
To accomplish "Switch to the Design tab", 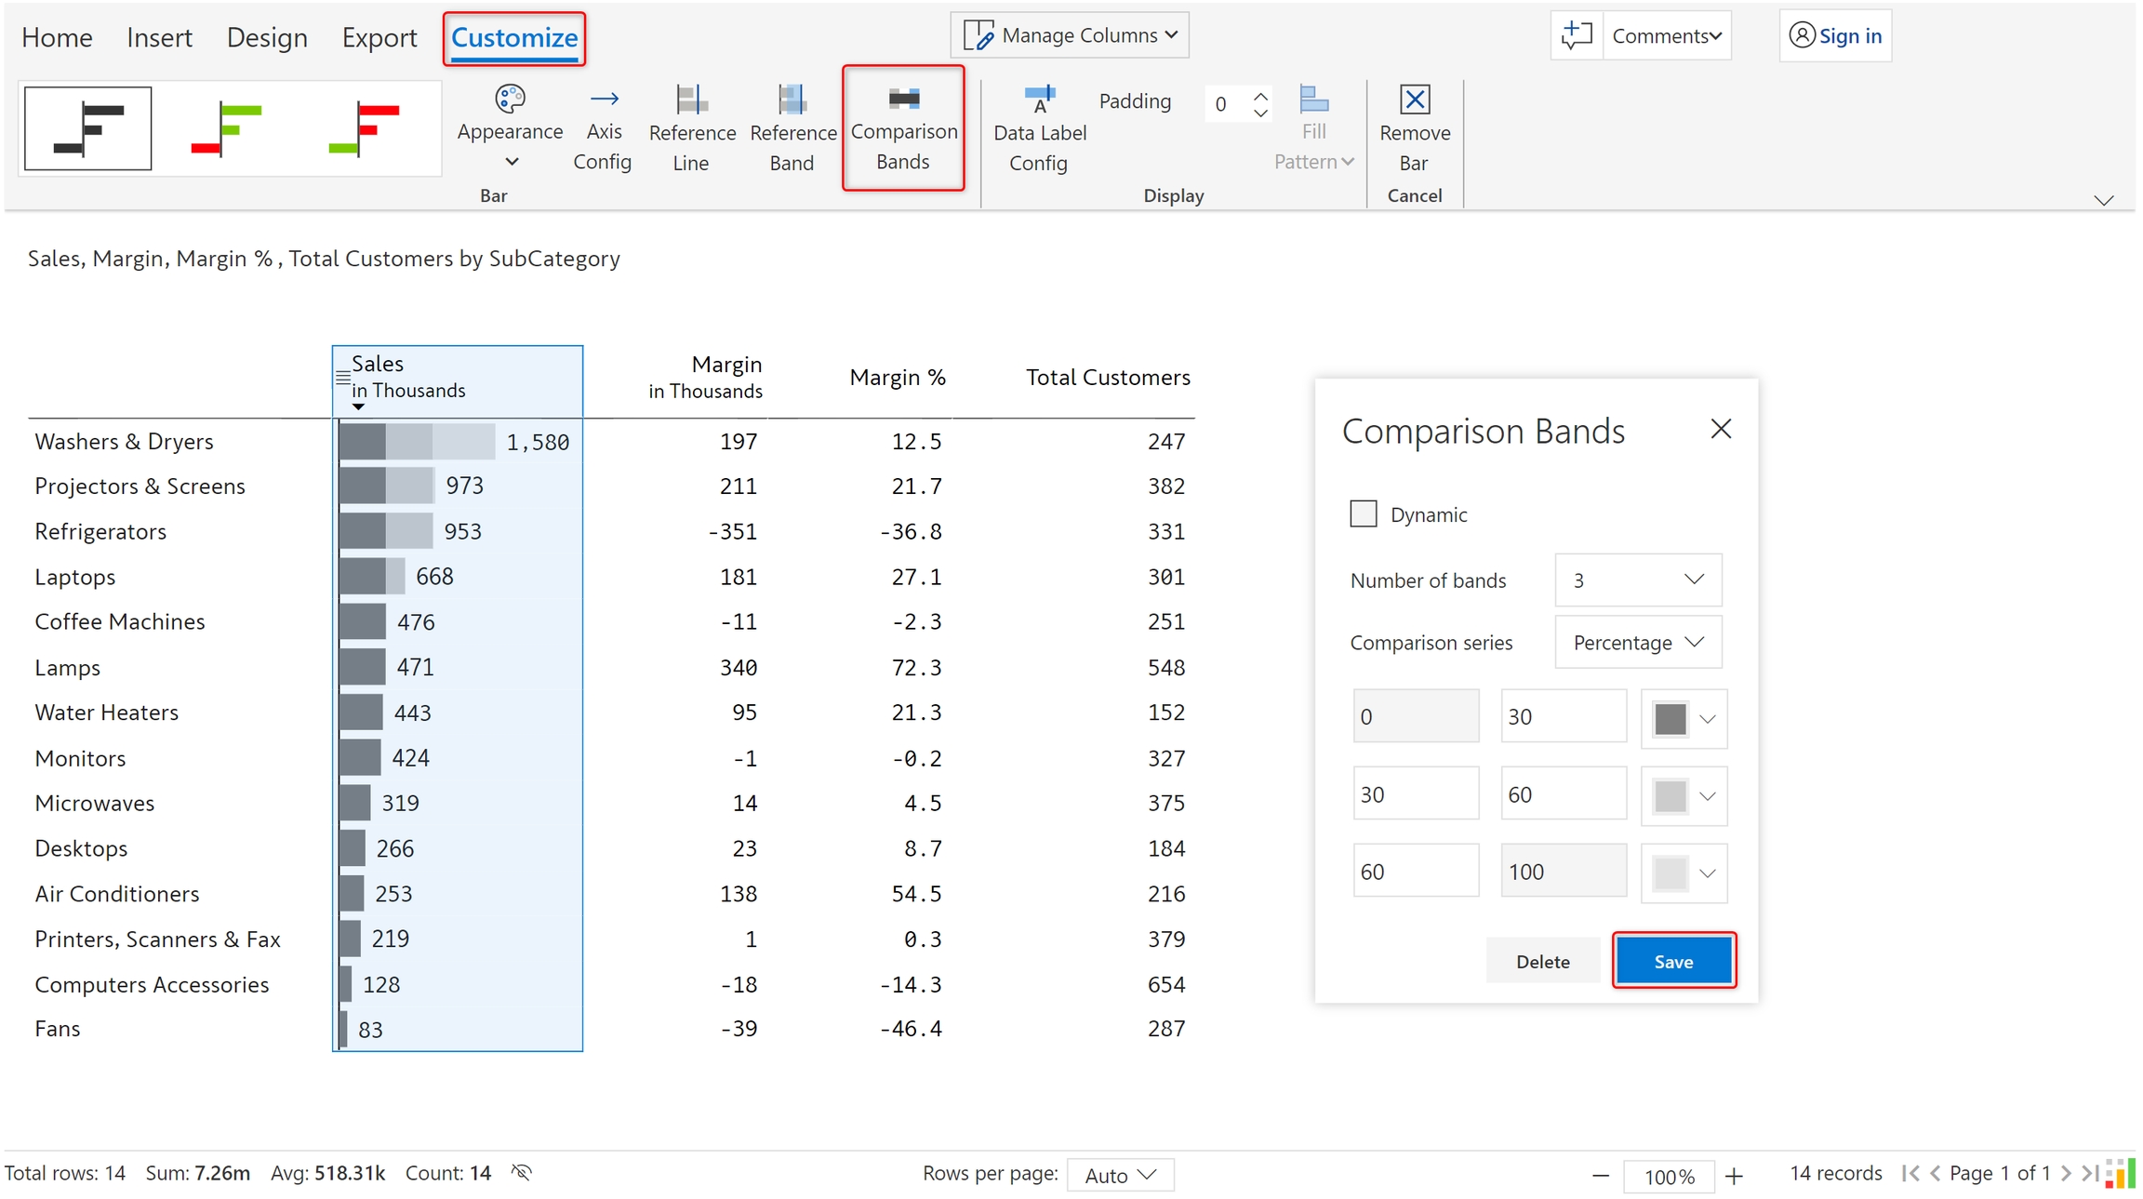I will pyautogui.click(x=267, y=37).
